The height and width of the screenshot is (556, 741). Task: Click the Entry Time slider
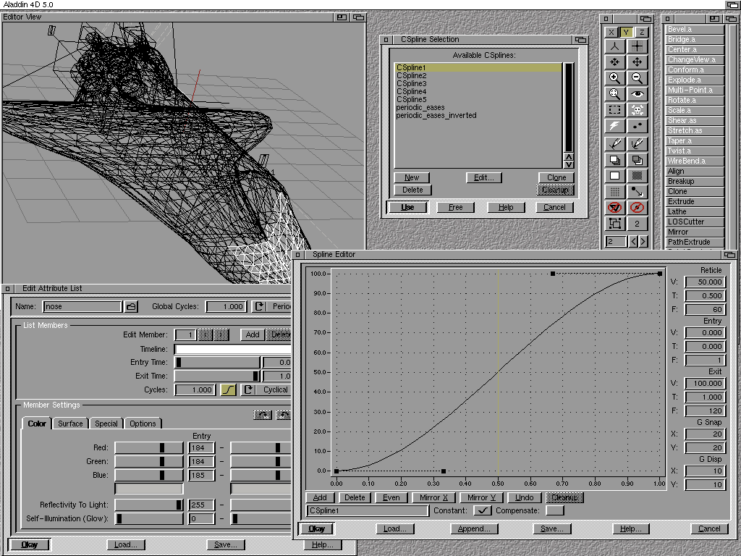[217, 362]
